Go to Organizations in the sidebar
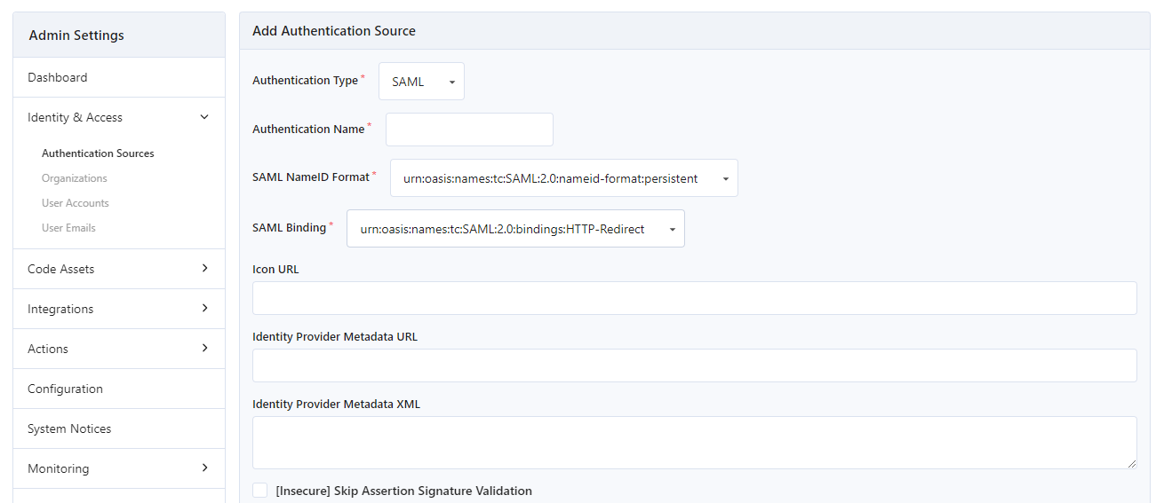This screenshot has width=1156, height=503. click(75, 178)
